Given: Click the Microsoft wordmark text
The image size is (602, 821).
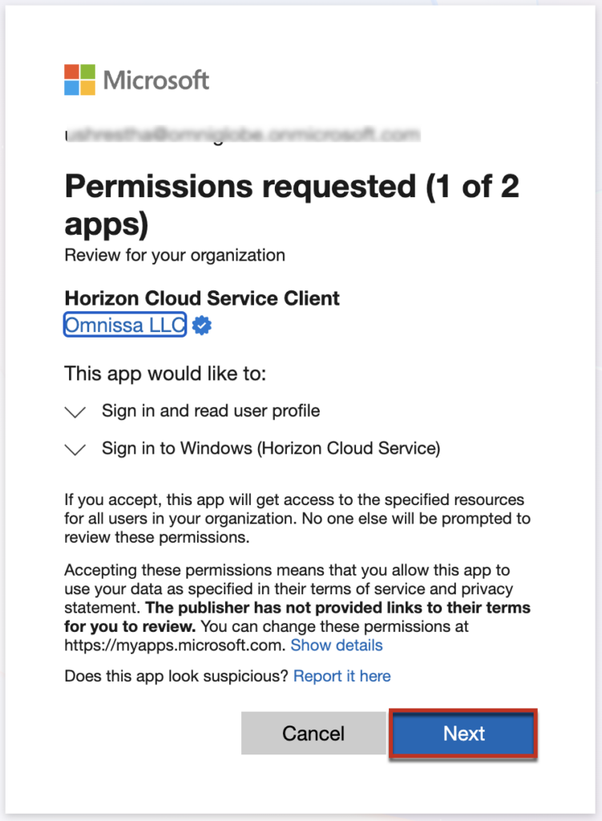Looking at the screenshot, I should pyautogui.click(x=156, y=80).
